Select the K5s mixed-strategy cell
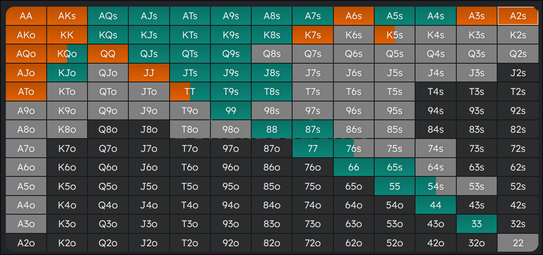The height and width of the screenshot is (255, 543). 395,35
